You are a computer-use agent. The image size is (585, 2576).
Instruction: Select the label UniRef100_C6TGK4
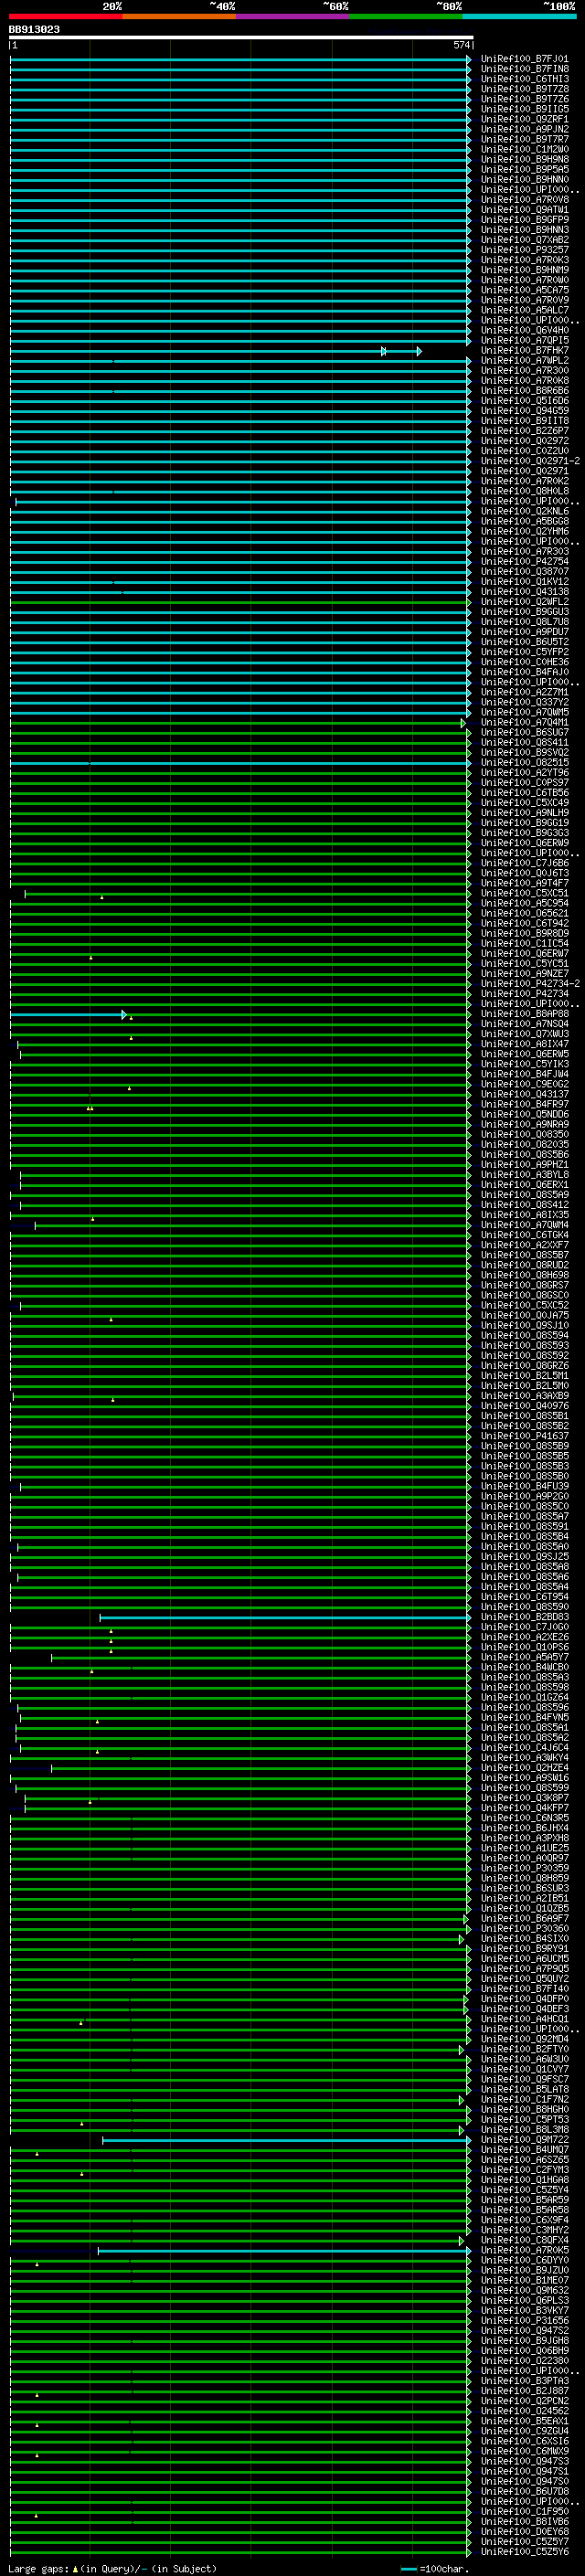[x=524, y=1235]
